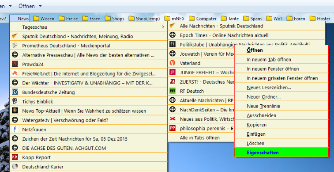Select Löschen in context menu

pos(281,143)
